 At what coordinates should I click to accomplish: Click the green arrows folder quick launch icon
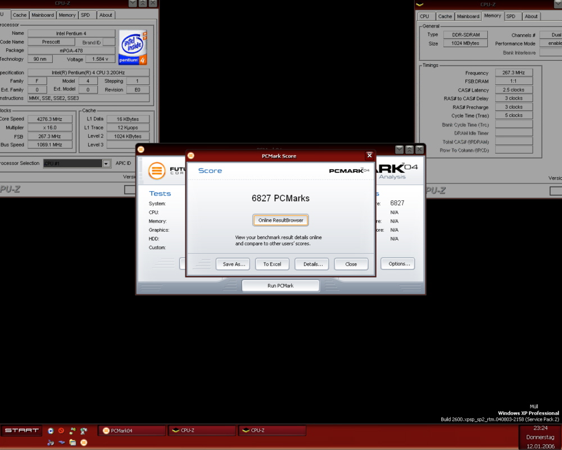click(72, 431)
